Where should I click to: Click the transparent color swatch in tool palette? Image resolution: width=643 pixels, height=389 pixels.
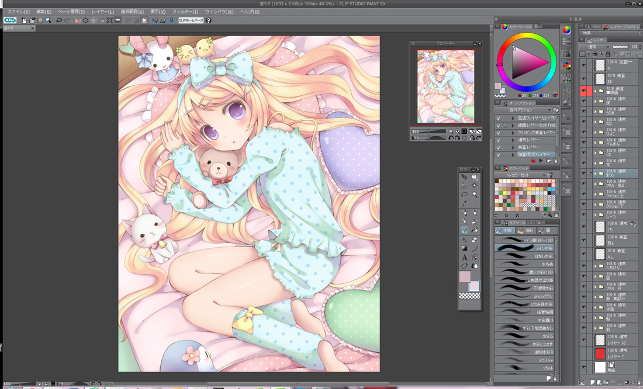(x=469, y=296)
